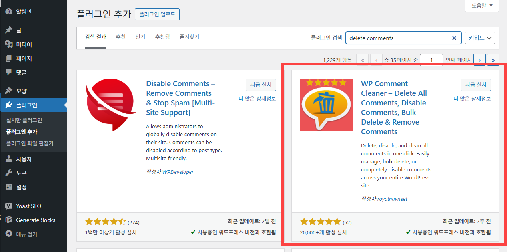Select the 검색 결과 tab

[x=96, y=37]
